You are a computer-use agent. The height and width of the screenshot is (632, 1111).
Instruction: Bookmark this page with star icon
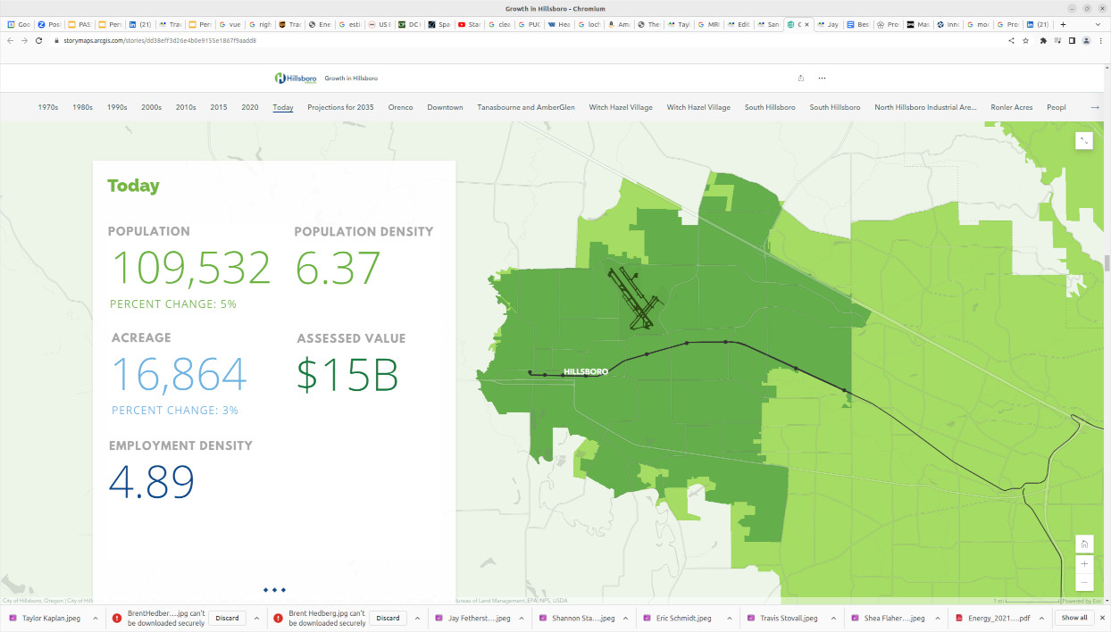tap(1026, 40)
